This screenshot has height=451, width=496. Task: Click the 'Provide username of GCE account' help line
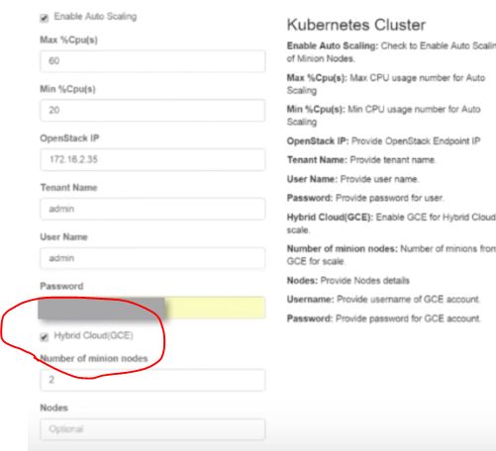383,300
